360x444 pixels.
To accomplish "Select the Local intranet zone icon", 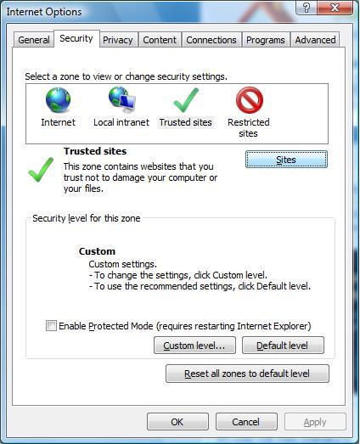I will point(122,99).
